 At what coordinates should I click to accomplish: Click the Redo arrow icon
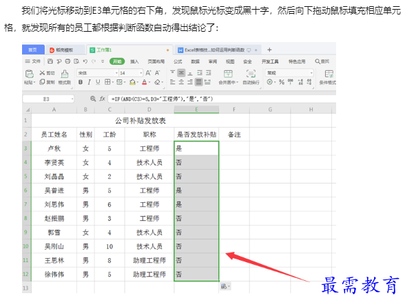click(x=94, y=61)
